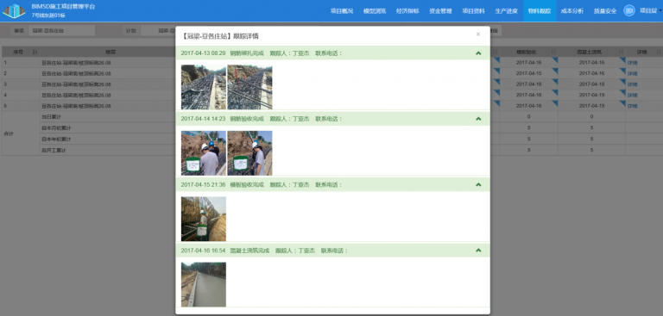The height and width of the screenshot is (316, 663).
Task: Open the 项目层 dropdown menu
Action: coord(651,11)
